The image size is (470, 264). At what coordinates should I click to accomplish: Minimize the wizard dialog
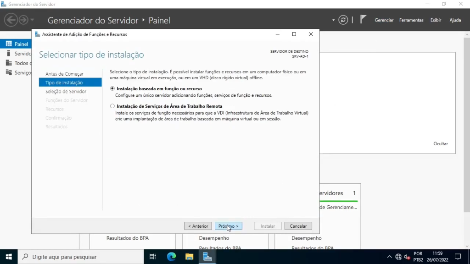tap(278, 34)
